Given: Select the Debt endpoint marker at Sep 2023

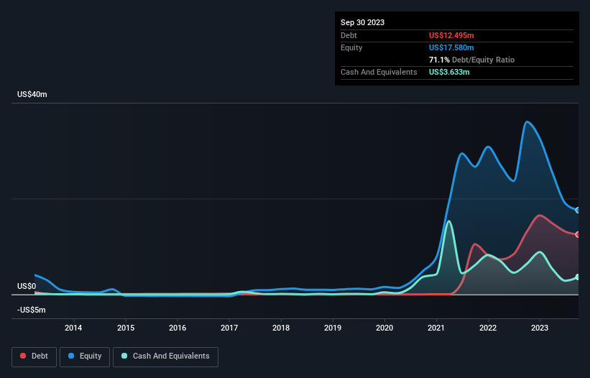Looking at the screenshot, I should pos(578,235).
